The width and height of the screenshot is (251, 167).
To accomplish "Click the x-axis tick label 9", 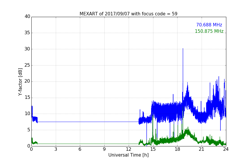I will (x=104, y=149).
